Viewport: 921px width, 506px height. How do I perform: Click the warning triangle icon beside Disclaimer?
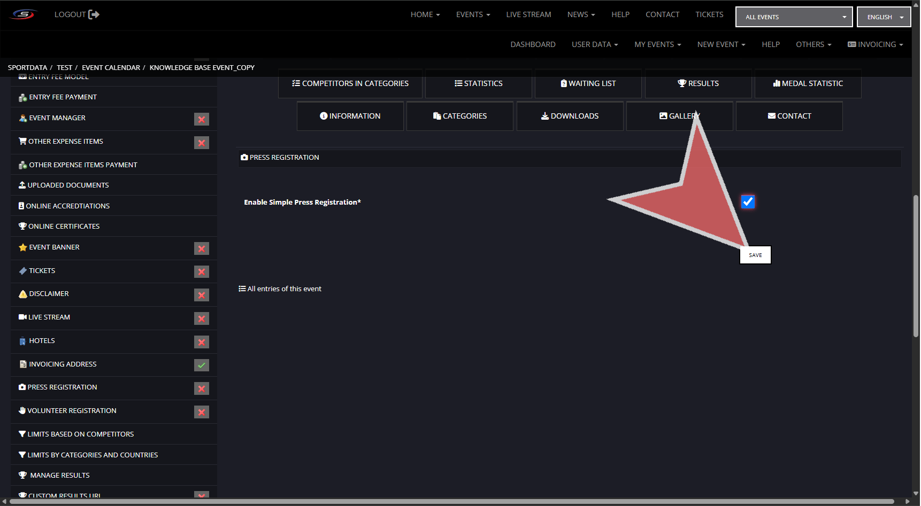[x=22, y=294]
